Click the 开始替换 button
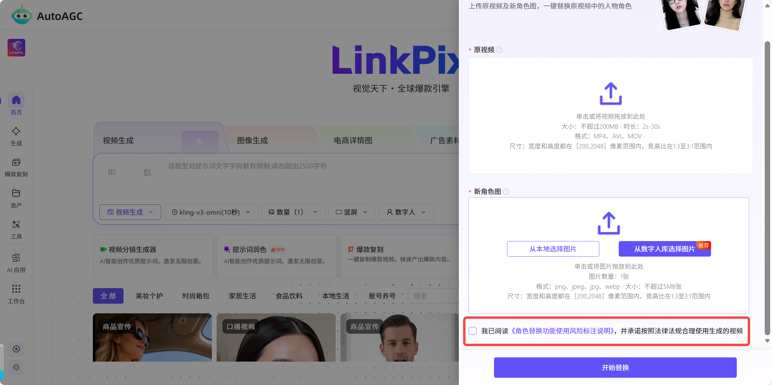Image resolution: width=772 pixels, height=385 pixels. point(615,368)
